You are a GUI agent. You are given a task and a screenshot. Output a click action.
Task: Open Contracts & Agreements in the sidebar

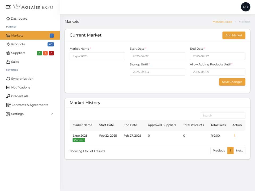click(30, 105)
